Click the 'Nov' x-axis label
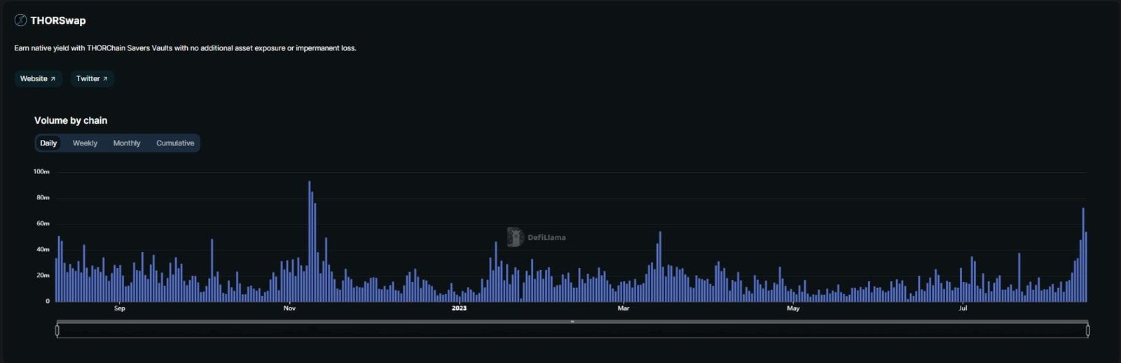This screenshot has width=1121, height=363. point(289,308)
